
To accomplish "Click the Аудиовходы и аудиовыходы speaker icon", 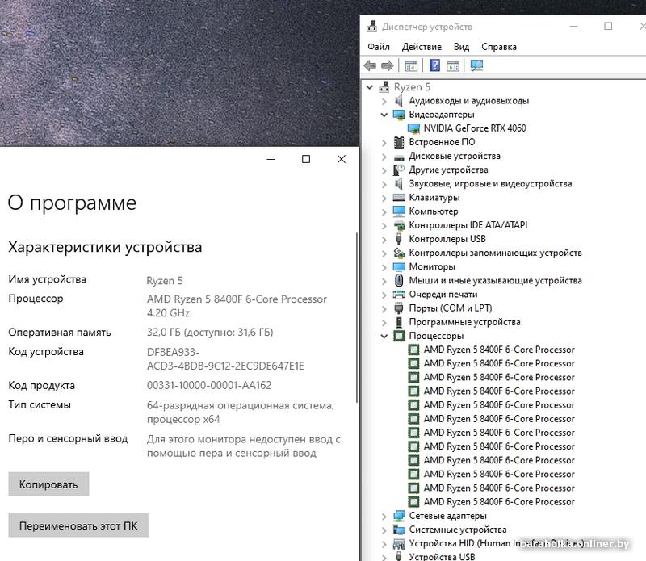I will pyautogui.click(x=398, y=101).
